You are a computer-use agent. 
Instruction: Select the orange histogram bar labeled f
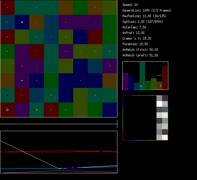pos(159,85)
